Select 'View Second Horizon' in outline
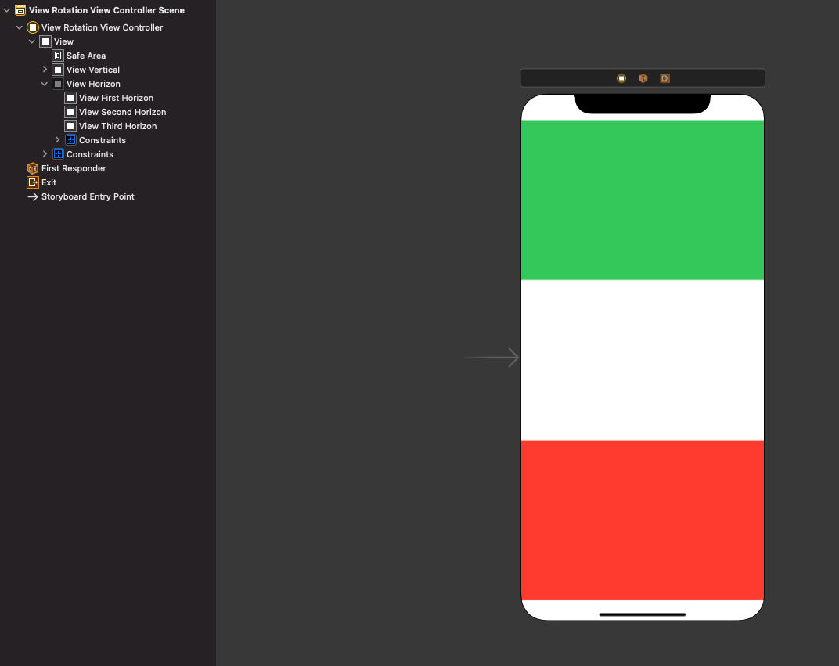This screenshot has width=839, height=666. click(x=123, y=112)
